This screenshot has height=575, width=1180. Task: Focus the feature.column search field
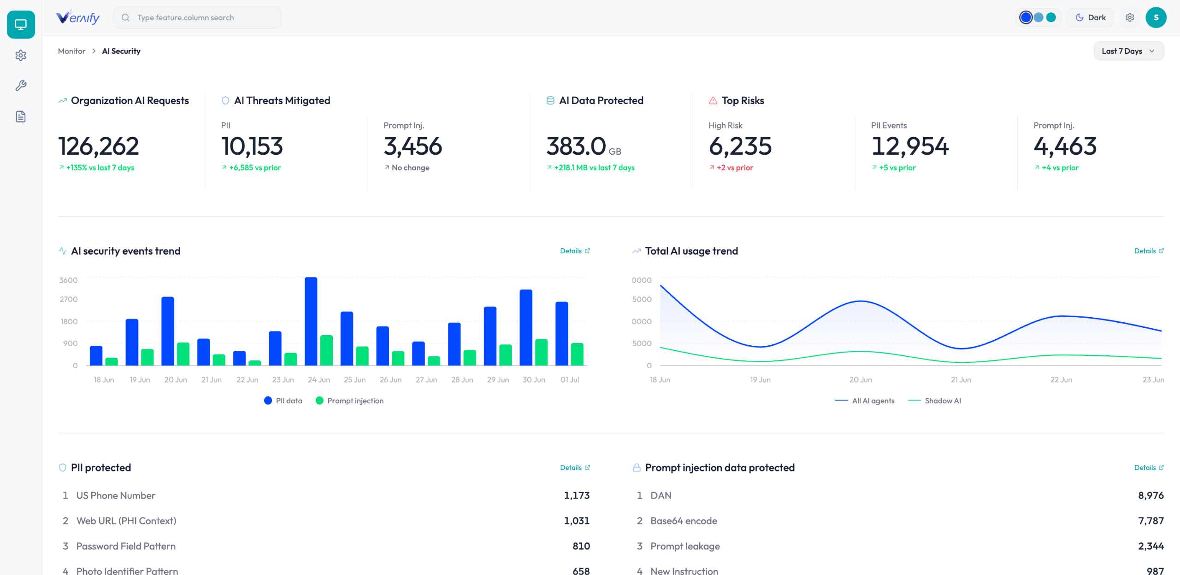point(197,17)
